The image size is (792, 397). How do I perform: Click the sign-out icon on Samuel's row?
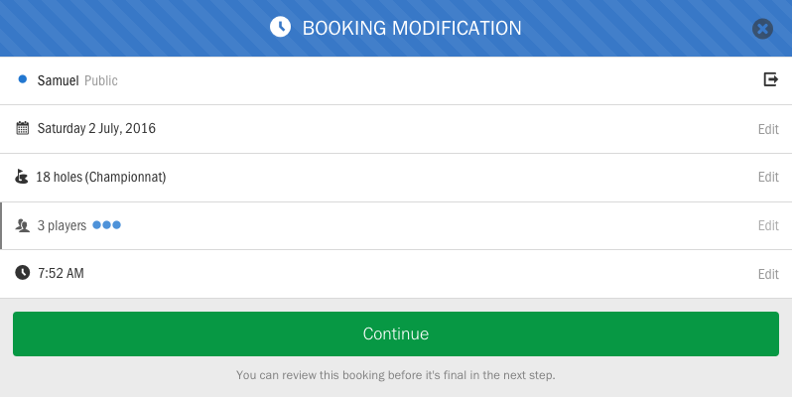(x=770, y=79)
